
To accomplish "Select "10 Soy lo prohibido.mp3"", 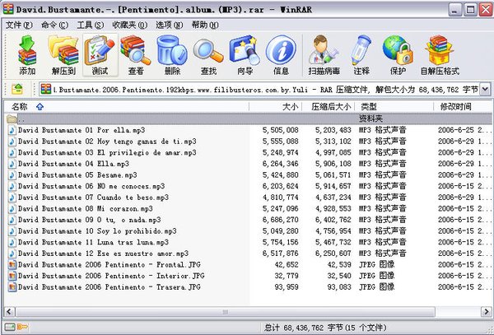I will (97, 231).
